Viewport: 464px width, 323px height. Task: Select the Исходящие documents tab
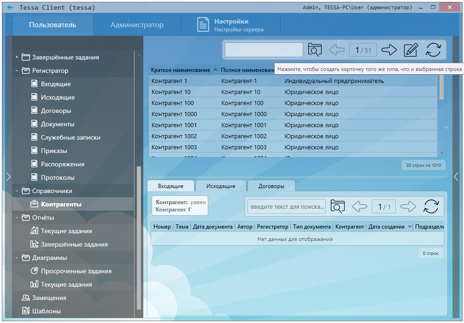(x=221, y=186)
